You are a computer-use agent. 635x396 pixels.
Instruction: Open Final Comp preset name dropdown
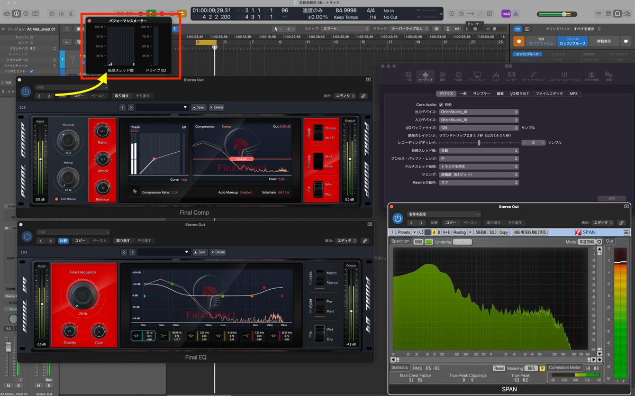[162, 107]
